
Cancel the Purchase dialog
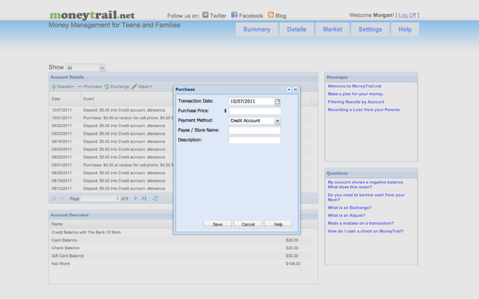pyautogui.click(x=248, y=224)
